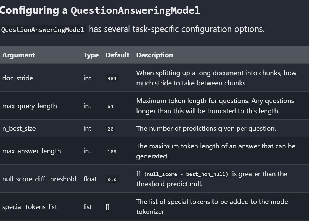Click the default value 100
This screenshot has width=309, height=221.
click(112, 151)
